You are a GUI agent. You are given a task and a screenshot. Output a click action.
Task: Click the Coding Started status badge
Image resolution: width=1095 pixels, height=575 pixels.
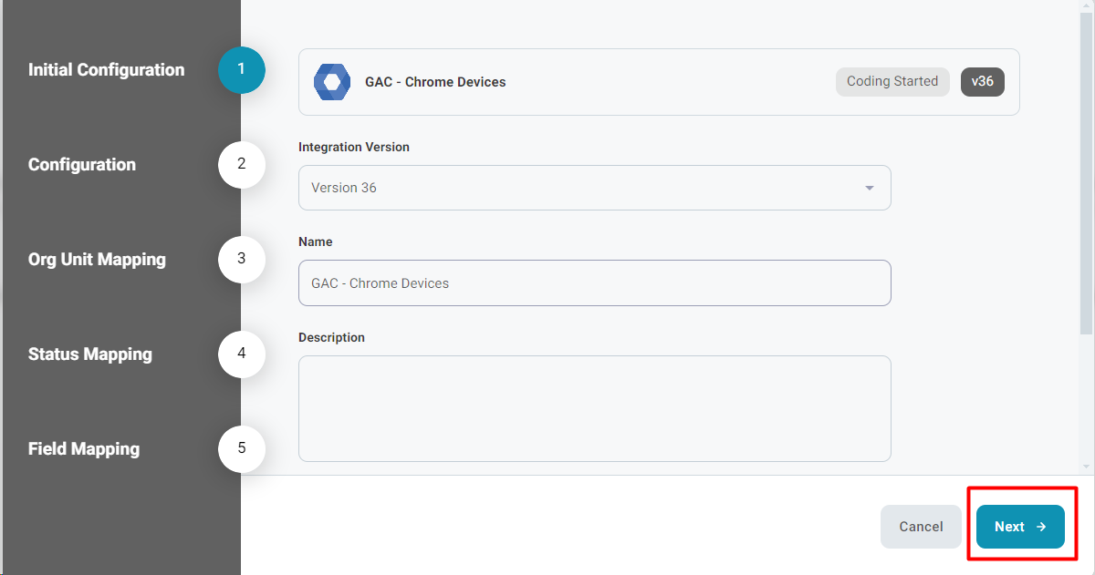[892, 81]
